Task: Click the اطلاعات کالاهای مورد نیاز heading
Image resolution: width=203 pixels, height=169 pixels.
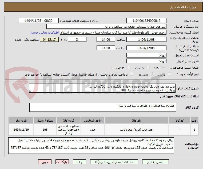Action: pos(179,96)
